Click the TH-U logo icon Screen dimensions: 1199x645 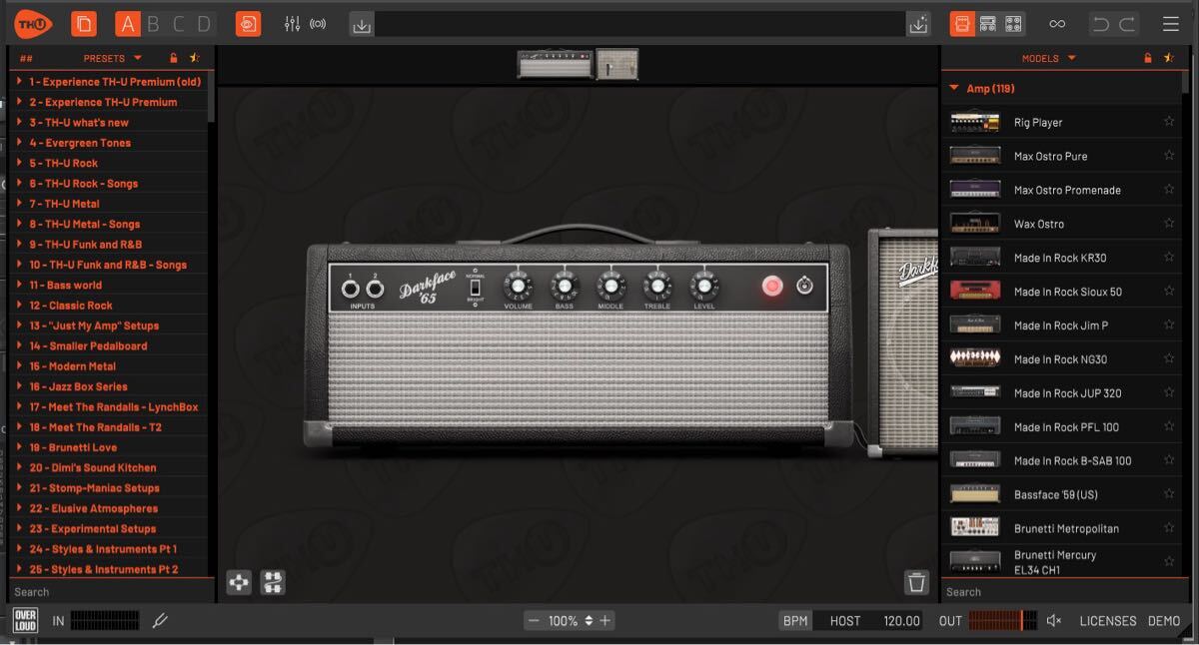[33, 23]
